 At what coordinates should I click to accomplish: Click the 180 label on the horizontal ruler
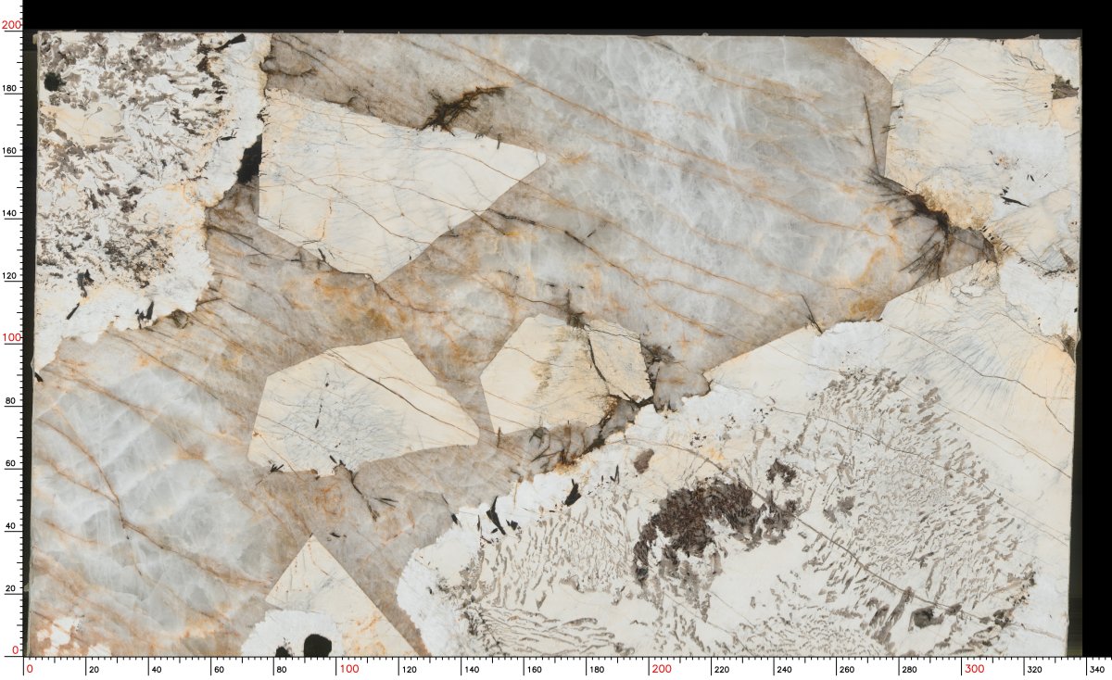tap(597, 669)
